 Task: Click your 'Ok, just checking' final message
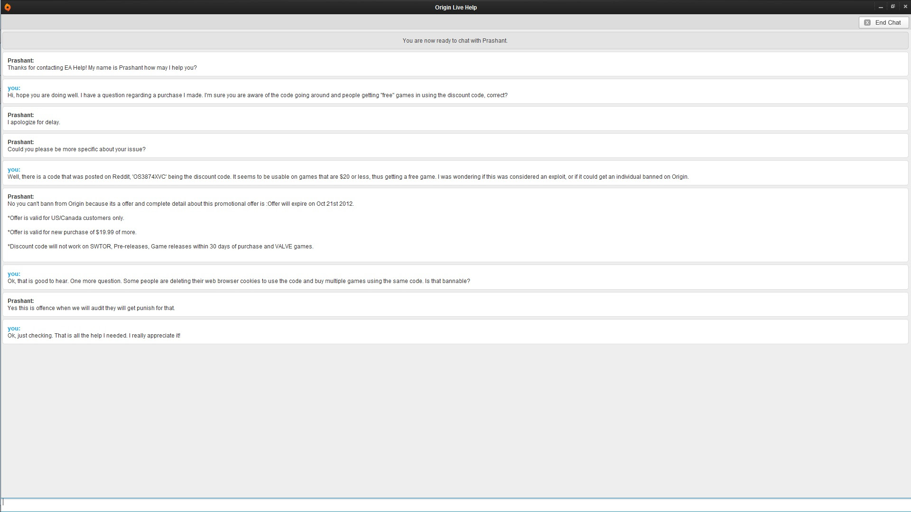click(x=94, y=336)
